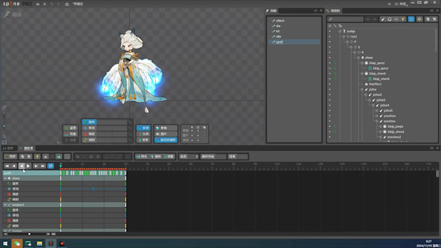Select the idle animation

278,36
